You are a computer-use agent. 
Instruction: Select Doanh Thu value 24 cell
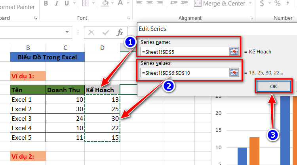(x=65, y=118)
